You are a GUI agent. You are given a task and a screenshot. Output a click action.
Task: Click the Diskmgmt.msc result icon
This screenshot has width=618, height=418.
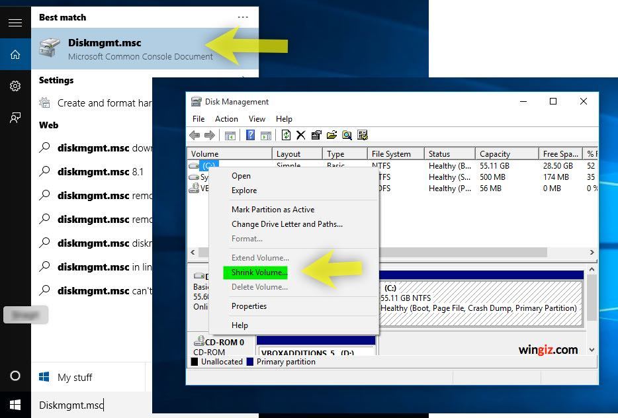50,48
